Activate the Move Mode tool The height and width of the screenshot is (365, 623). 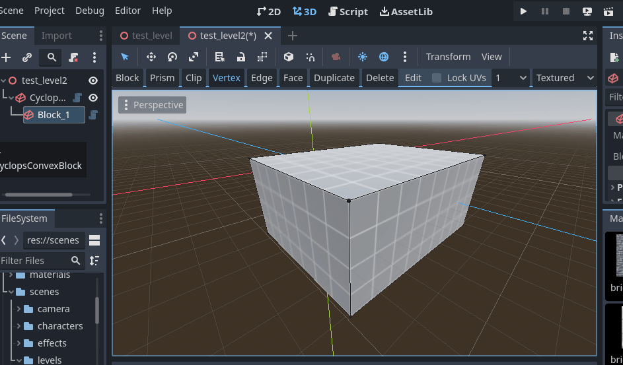(151, 57)
